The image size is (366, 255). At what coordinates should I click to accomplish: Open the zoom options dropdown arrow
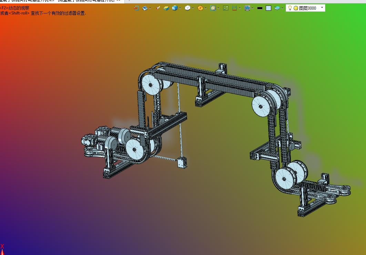(218, 8)
